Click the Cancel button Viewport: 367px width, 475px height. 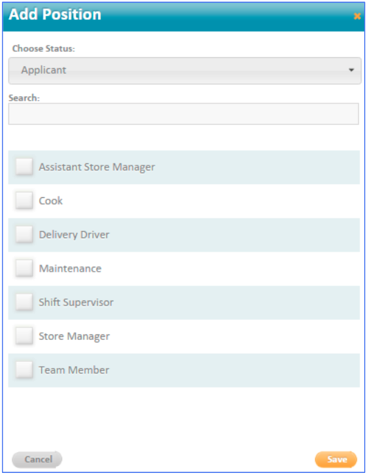click(x=37, y=459)
